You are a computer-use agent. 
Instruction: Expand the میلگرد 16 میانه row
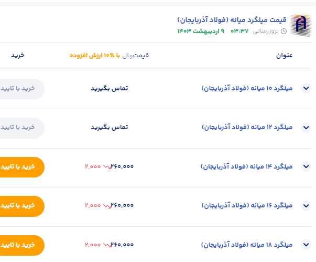pyautogui.click(x=306, y=205)
